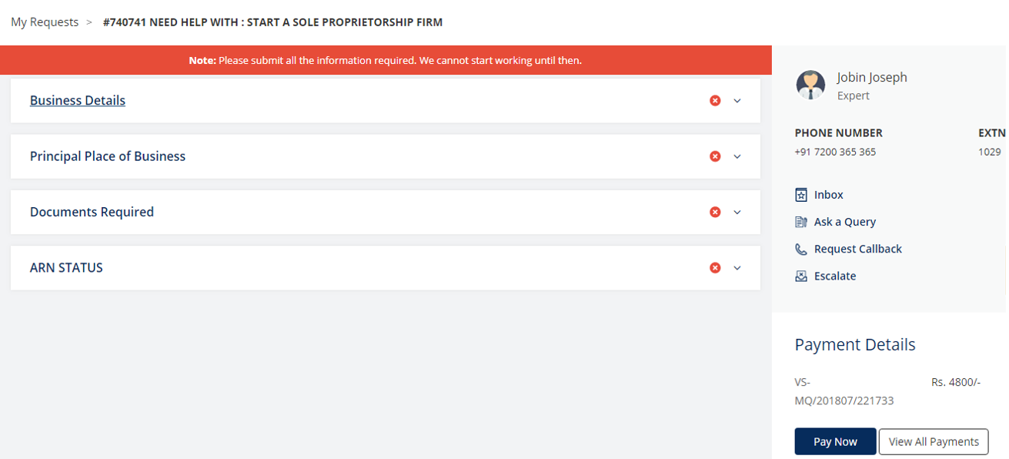Screen dimensions: 1009x459
Task: Select the request title #740741 in the breadcrumb
Action: tap(273, 22)
